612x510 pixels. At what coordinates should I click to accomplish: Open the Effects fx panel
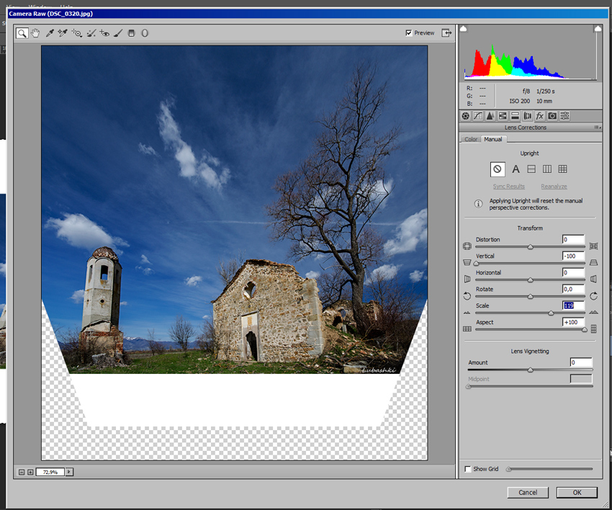539,116
